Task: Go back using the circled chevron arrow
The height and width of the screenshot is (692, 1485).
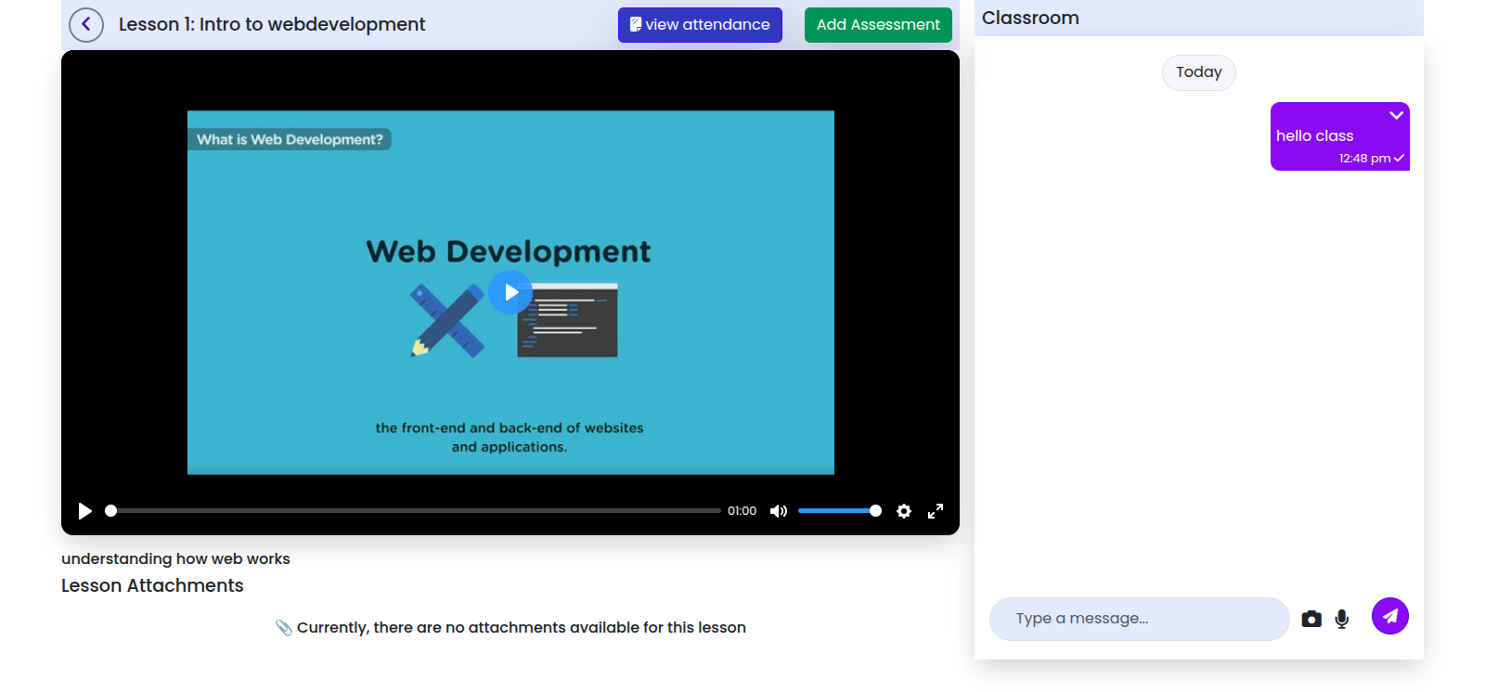Action: tap(86, 25)
